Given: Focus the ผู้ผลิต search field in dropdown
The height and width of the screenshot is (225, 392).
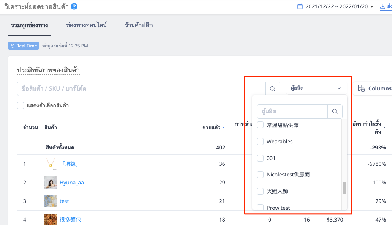Looking at the screenshot, I should tap(292, 112).
